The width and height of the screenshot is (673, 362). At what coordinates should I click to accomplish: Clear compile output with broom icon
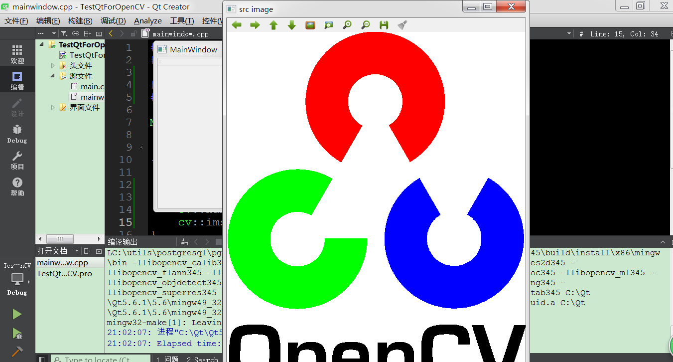point(184,242)
